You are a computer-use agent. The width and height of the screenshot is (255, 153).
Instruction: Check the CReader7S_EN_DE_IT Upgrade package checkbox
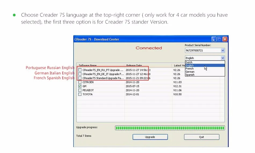pyautogui.click(x=80, y=74)
